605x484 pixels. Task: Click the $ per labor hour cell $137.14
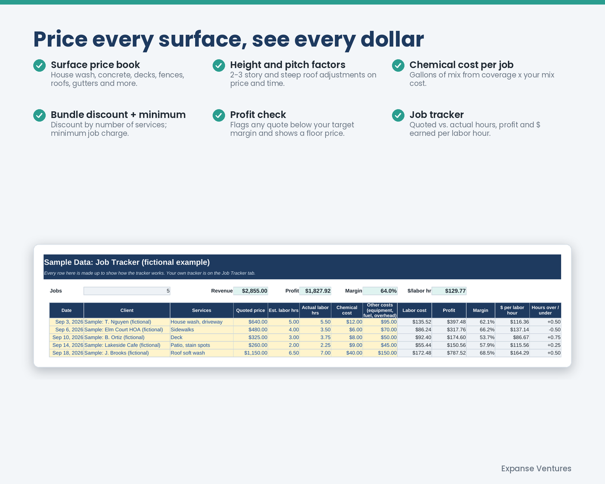click(x=513, y=330)
